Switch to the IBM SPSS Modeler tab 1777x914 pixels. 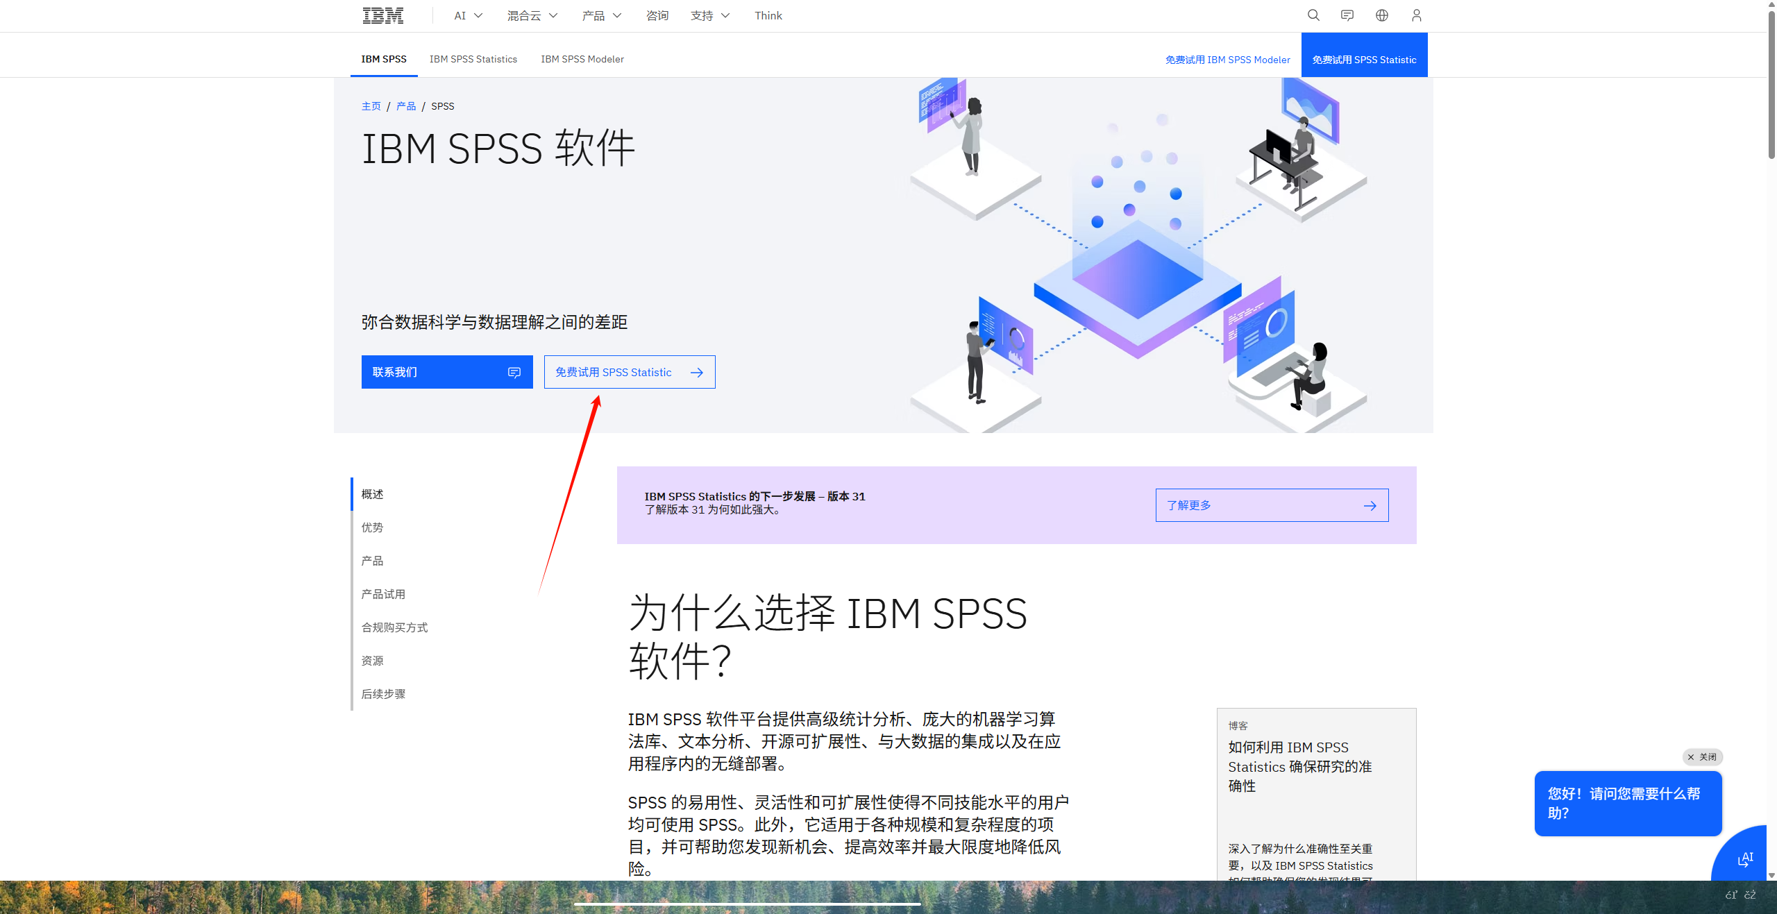582,59
